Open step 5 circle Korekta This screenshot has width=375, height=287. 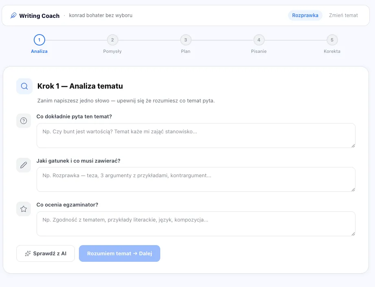point(332,40)
